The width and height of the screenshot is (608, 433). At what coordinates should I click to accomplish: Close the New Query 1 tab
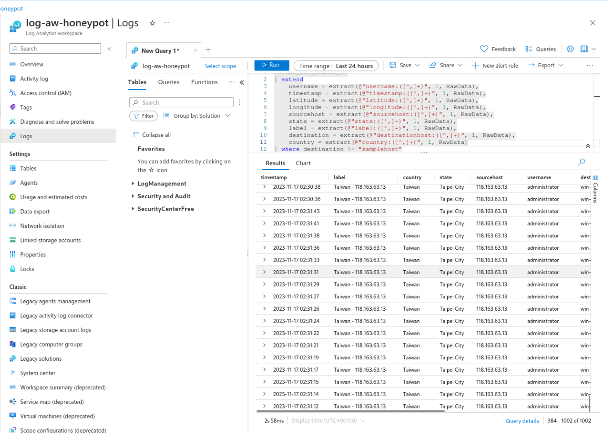pos(195,50)
